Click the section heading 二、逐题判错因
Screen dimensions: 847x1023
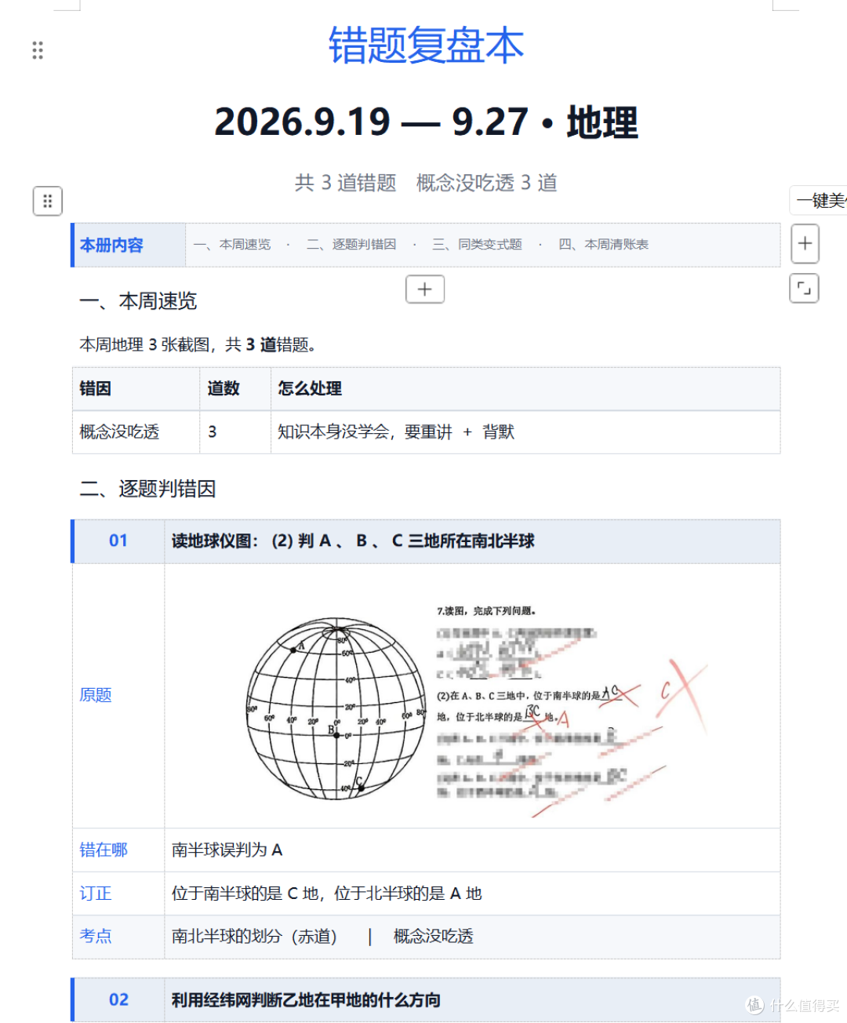tap(147, 489)
